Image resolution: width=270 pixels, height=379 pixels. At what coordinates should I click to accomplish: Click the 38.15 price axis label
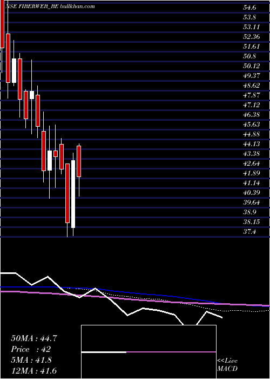point(251,222)
